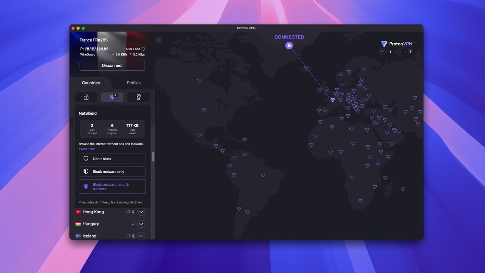This screenshot has height=273, width=485.
Task: Open the Learn more link
Action: tap(87, 149)
